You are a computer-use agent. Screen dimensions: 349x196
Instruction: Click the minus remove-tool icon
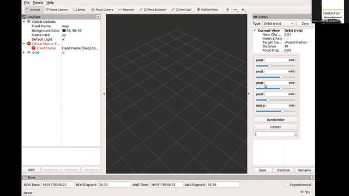235,10
